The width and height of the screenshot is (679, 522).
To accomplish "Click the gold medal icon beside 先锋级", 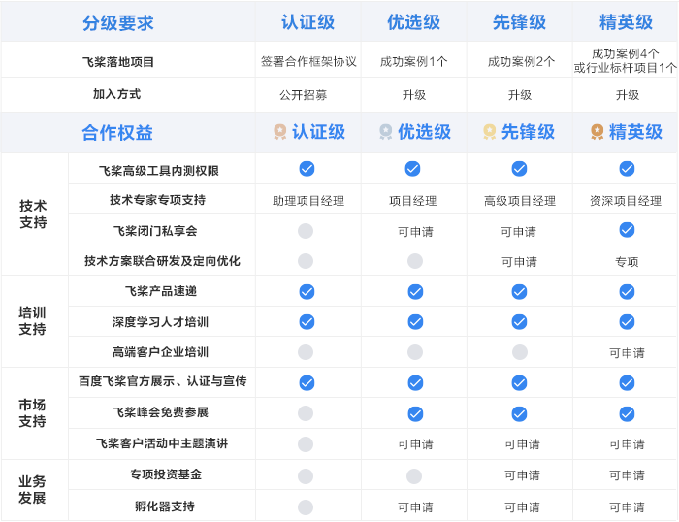I will point(489,132).
